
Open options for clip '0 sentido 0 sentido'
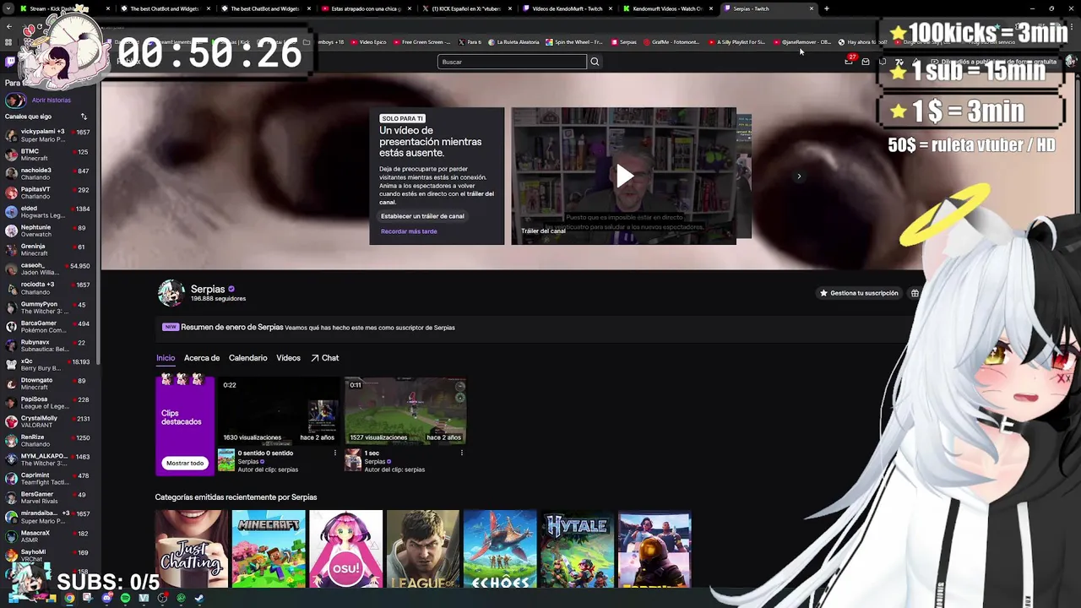[335, 453]
